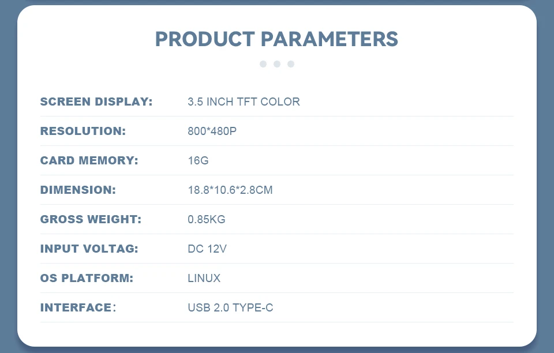Click the GROSS WEIGHT label
The image size is (554, 353).
[91, 219]
